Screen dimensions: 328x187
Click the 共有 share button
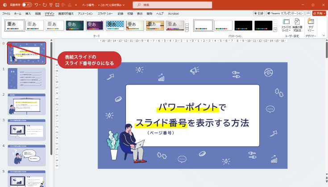click(319, 13)
